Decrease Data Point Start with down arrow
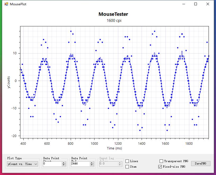The height and width of the screenshot is (175, 216). [64, 165]
